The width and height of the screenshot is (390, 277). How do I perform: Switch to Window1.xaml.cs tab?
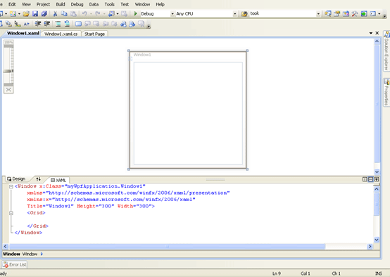(x=61, y=34)
